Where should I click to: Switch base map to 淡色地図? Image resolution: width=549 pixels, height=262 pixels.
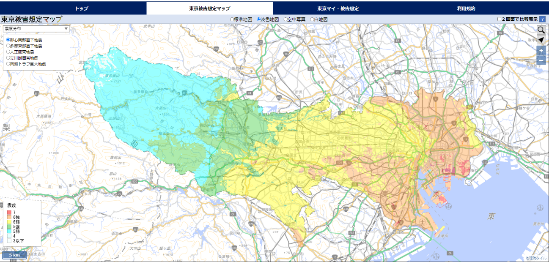tap(259, 19)
